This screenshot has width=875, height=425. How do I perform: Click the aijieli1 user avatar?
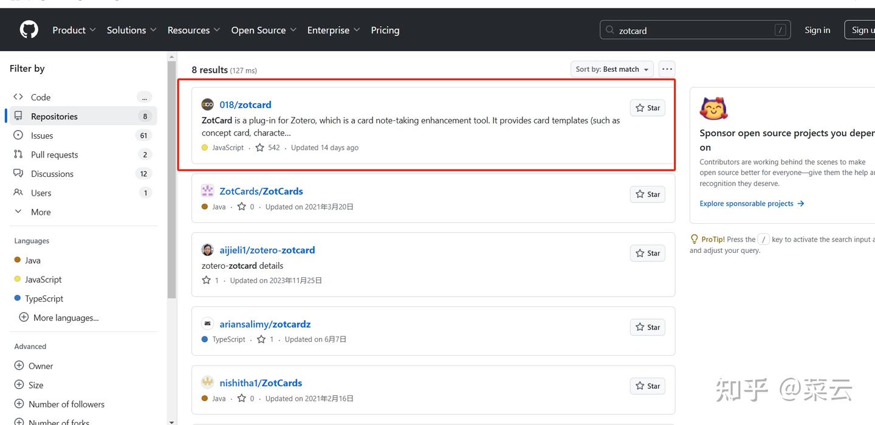click(x=208, y=250)
